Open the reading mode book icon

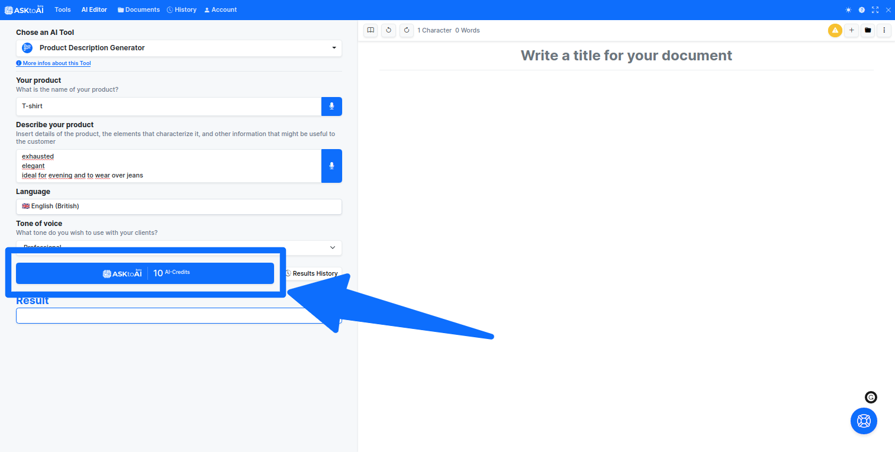pos(370,30)
